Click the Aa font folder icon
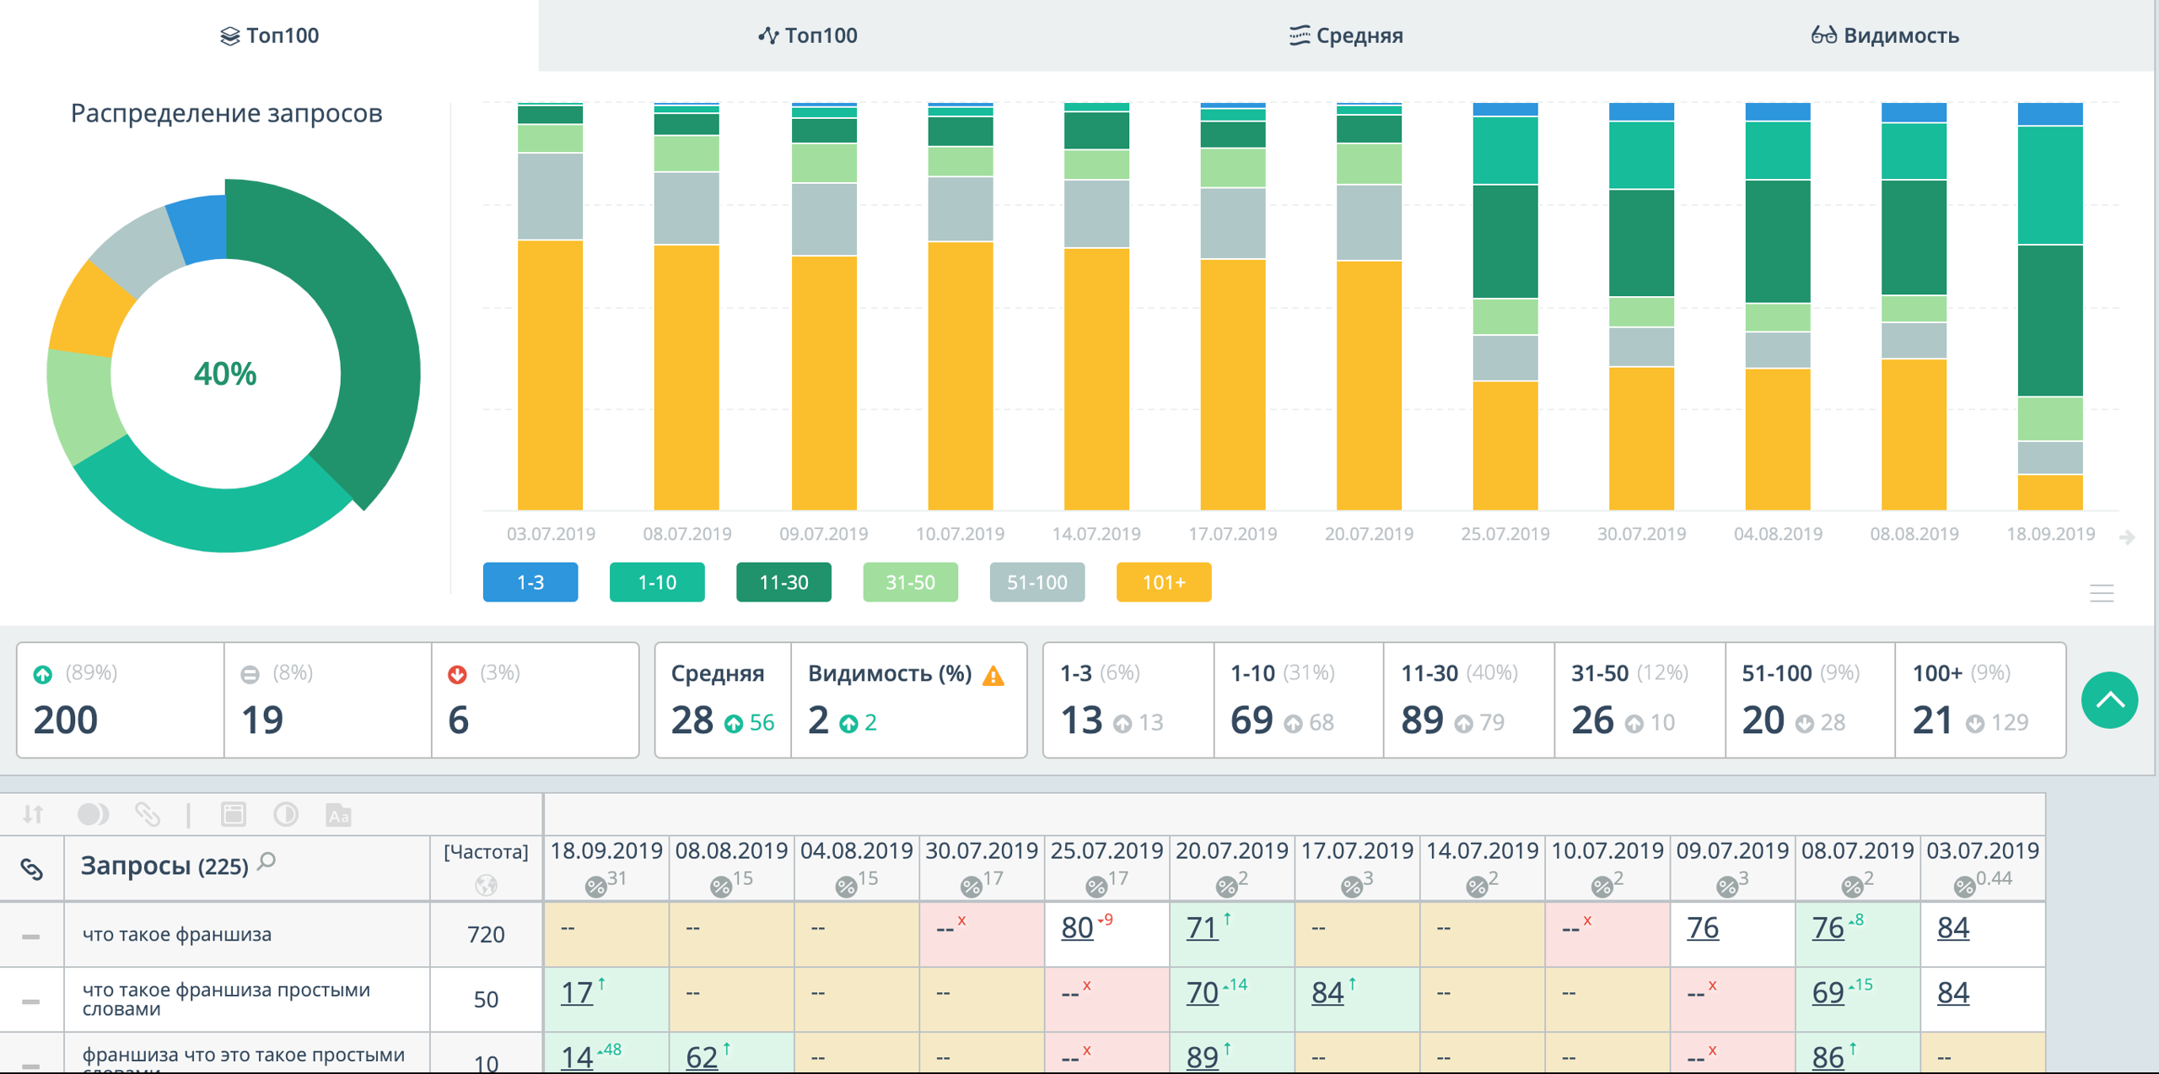The height and width of the screenshot is (1074, 2159). [338, 815]
